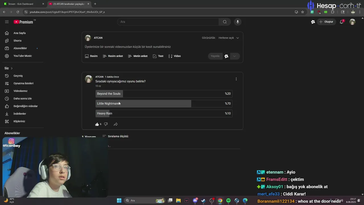This screenshot has width=364, height=205.
Task: Click the taskbar Ara search box
Action: pyautogui.click(x=145, y=200)
